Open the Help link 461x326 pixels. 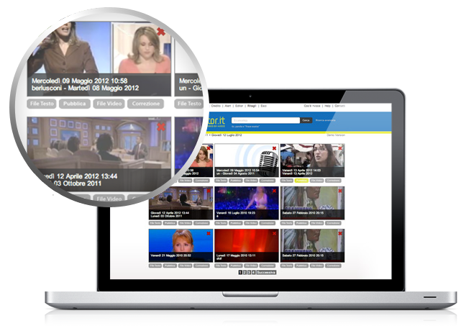(327, 106)
